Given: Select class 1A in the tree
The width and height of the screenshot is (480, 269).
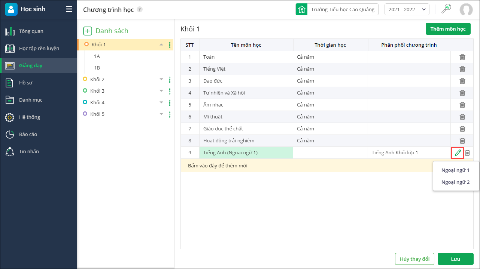Looking at the screenshot, I should (x=97, y=56).
